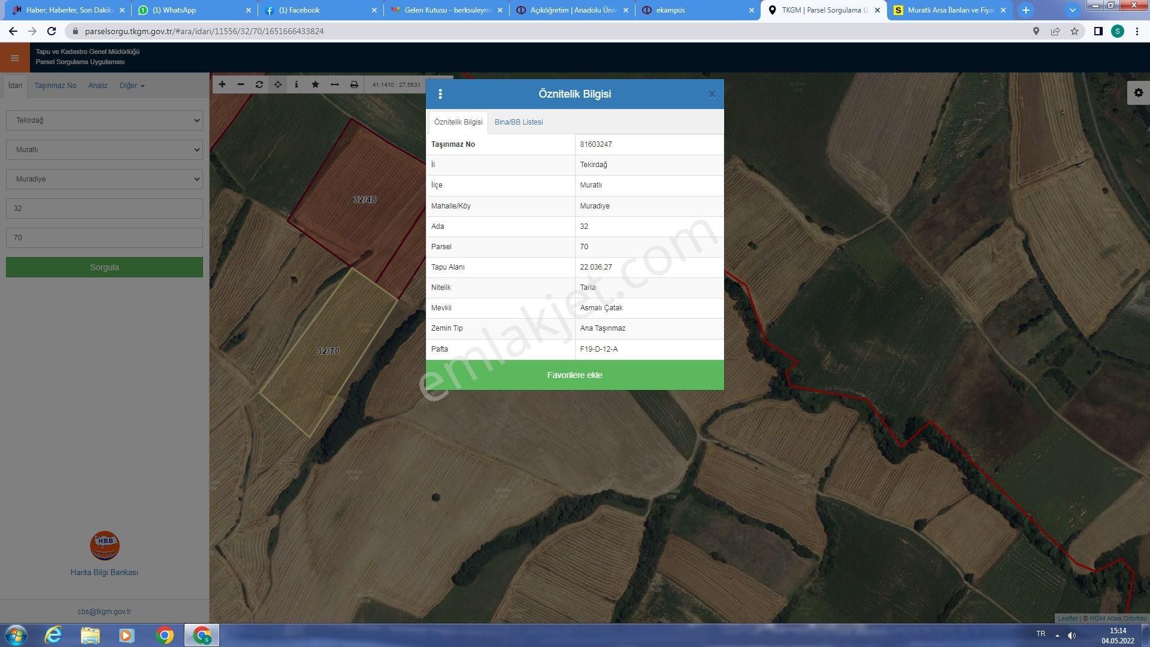Switch to the İdari tab
This screenshot has height=647, width=1150.
click(15, 86)
